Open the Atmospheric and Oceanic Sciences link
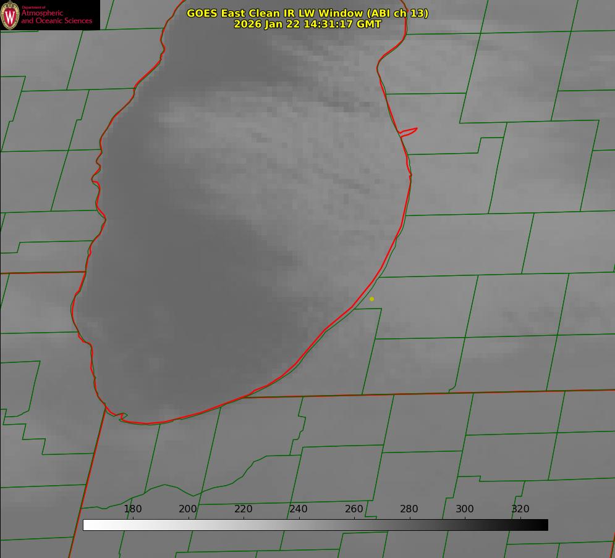Screen dimensions: 615x558 [x=56, y=17]
